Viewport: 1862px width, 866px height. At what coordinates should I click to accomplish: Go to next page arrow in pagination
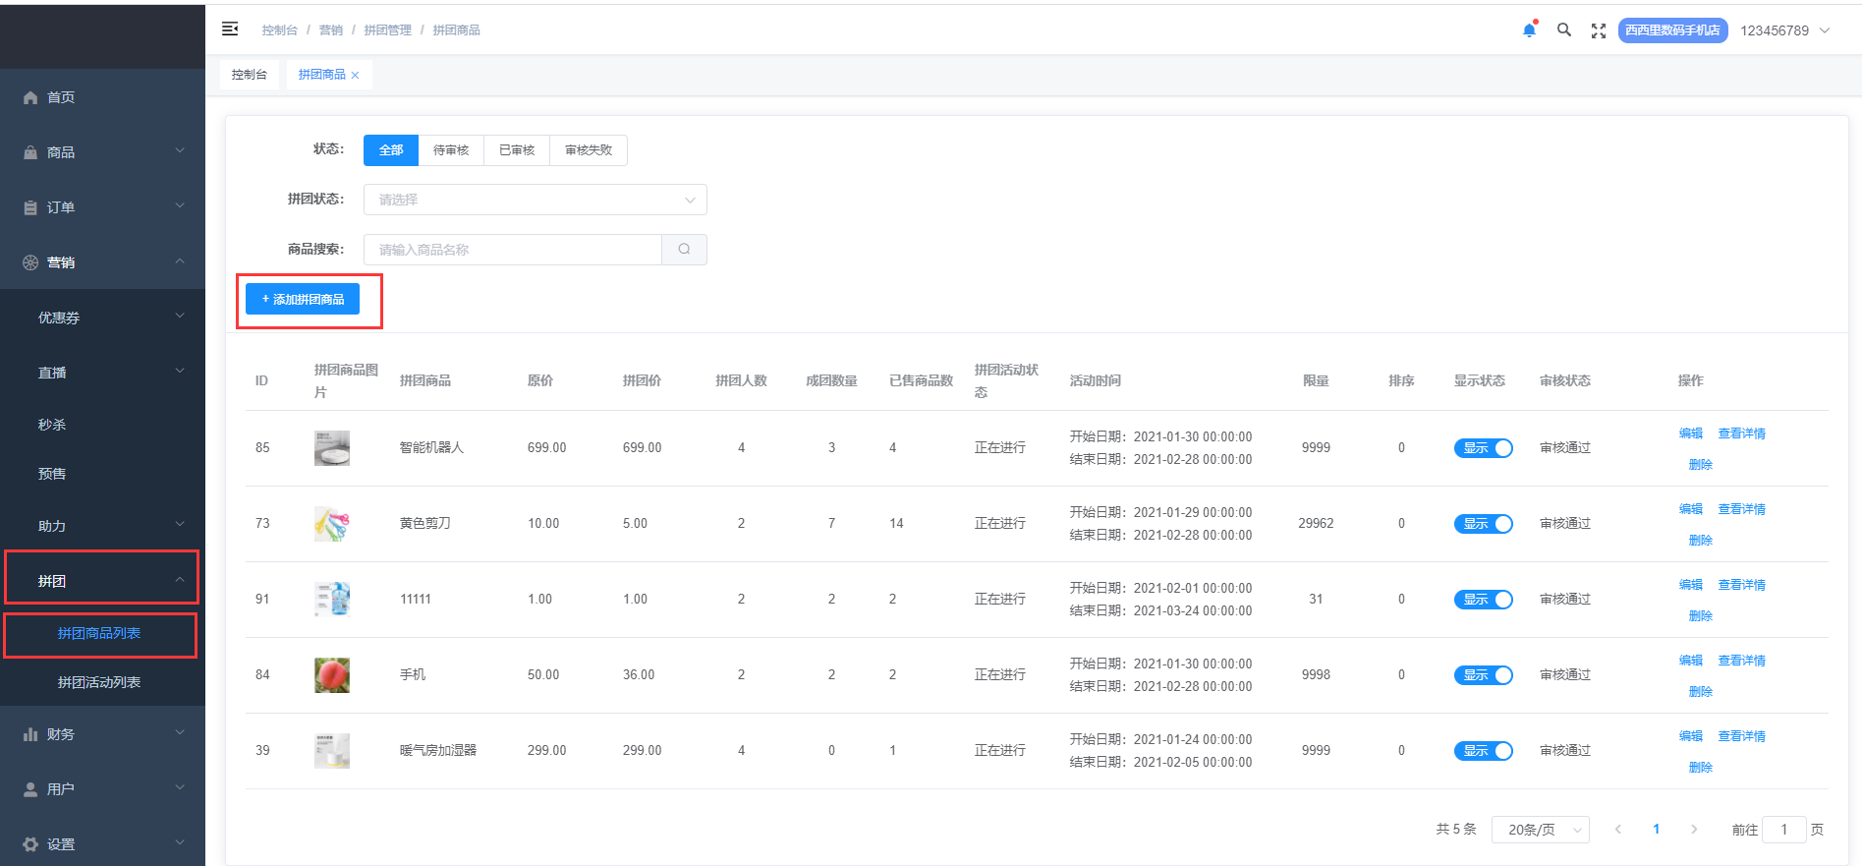(x=1694, y=830)
